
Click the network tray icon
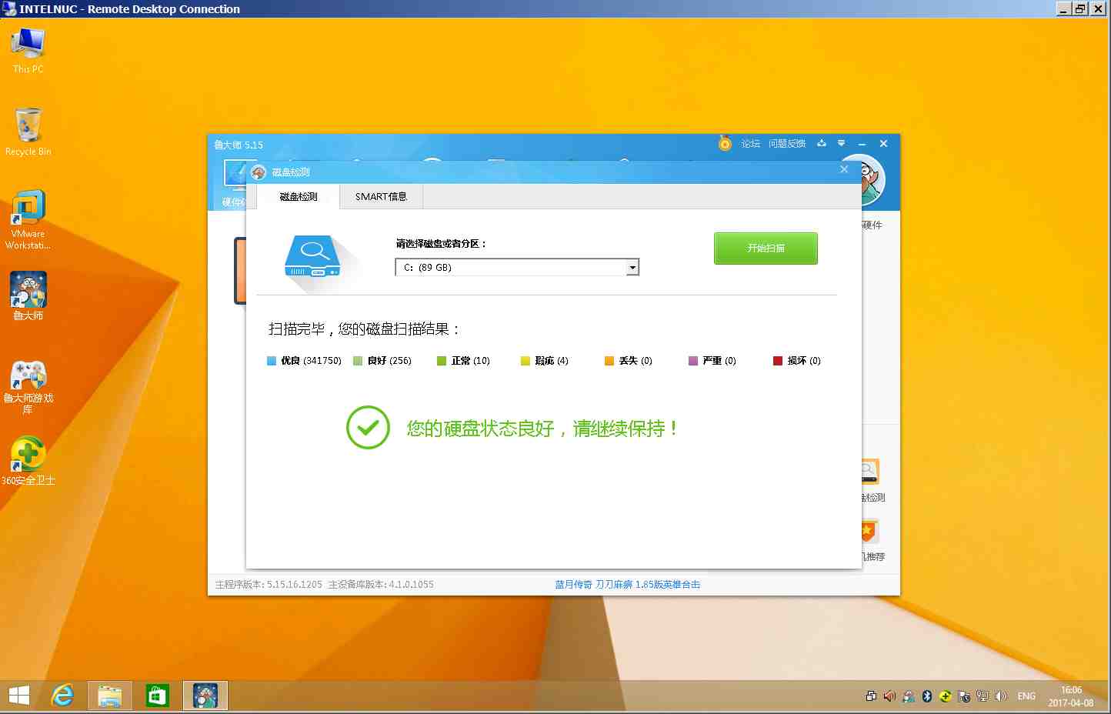[x=983, y=696]
